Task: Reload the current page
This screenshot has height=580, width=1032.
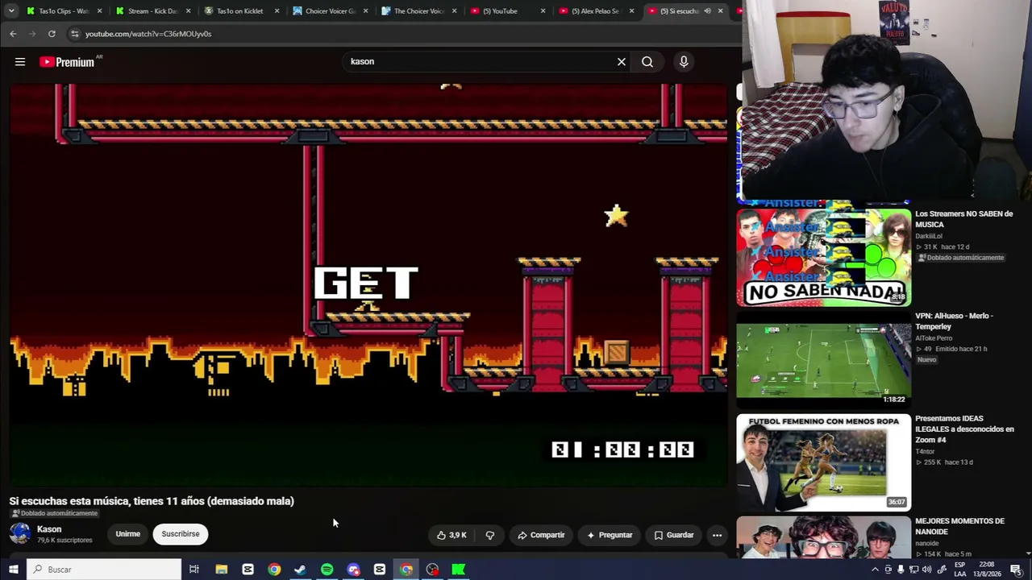Action: [x=52, y=34]
